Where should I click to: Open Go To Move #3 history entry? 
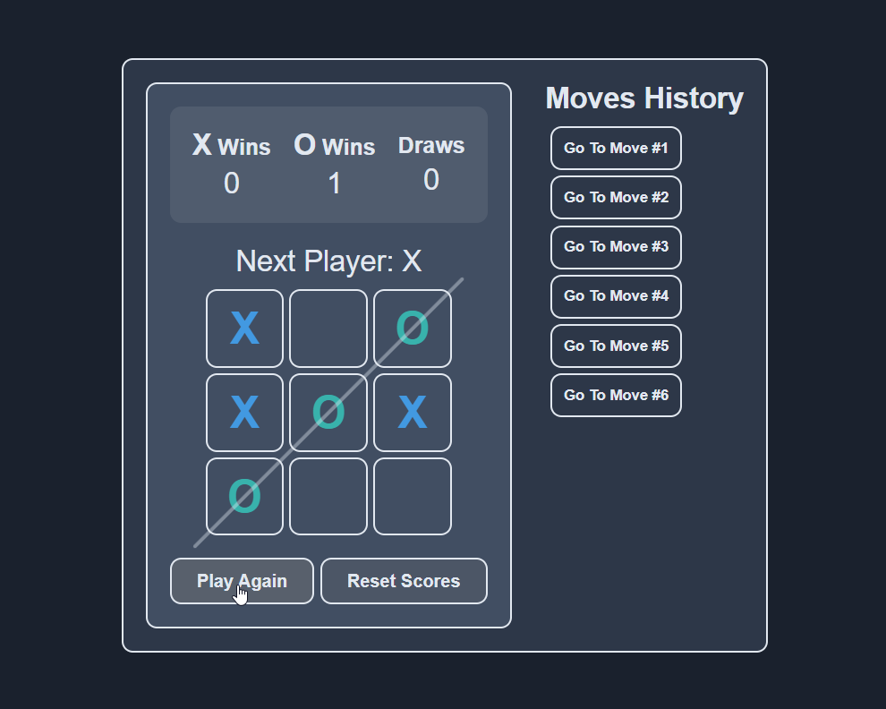616,247
